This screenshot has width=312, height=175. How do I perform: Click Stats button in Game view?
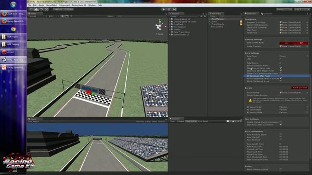click(x=155, y=122)
